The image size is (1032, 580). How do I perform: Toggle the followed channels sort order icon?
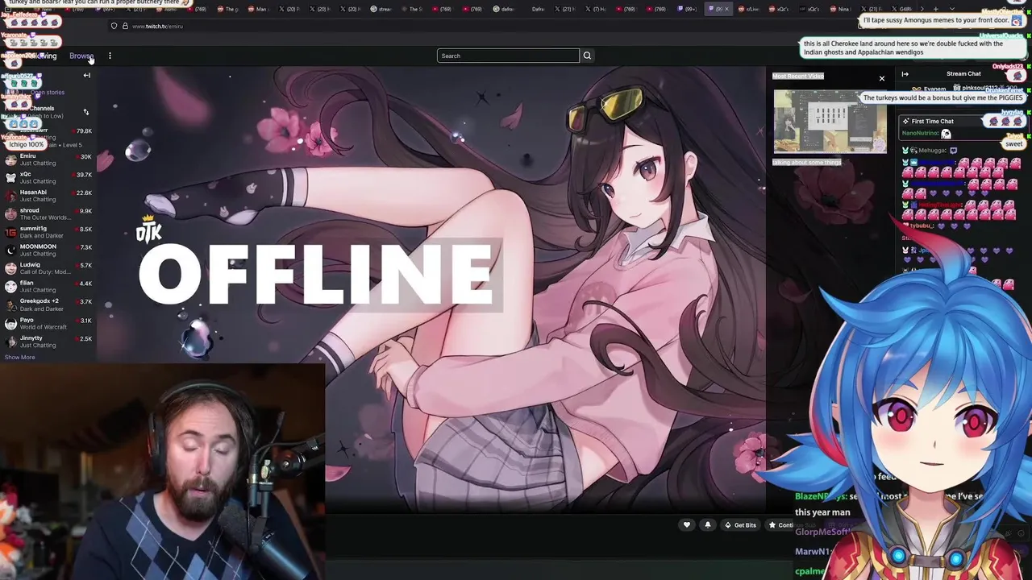[86, 112]
